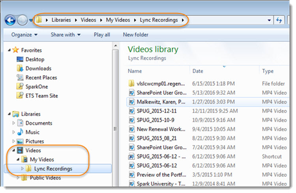Click File folder type cell
This screenshot has height=193, width=296.
[x=273, y=84]
